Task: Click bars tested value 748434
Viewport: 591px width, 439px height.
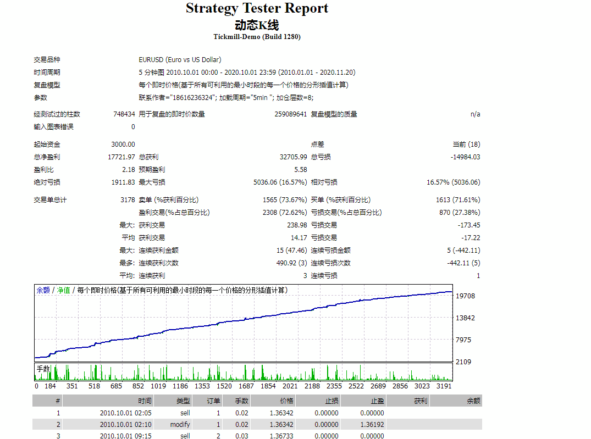Action: pos(124,114)
